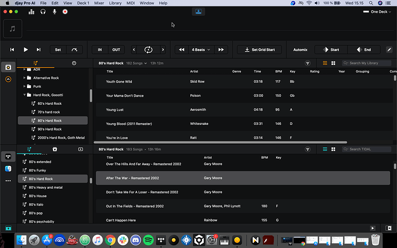
Task: Open the 182 Songs sort dropdown
Action: coord(136,63)
